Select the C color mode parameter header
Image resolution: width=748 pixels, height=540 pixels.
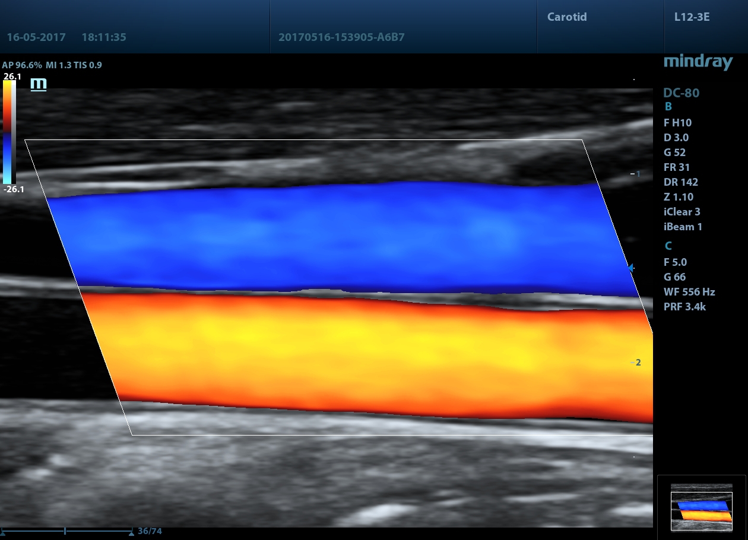click(668, 246)
